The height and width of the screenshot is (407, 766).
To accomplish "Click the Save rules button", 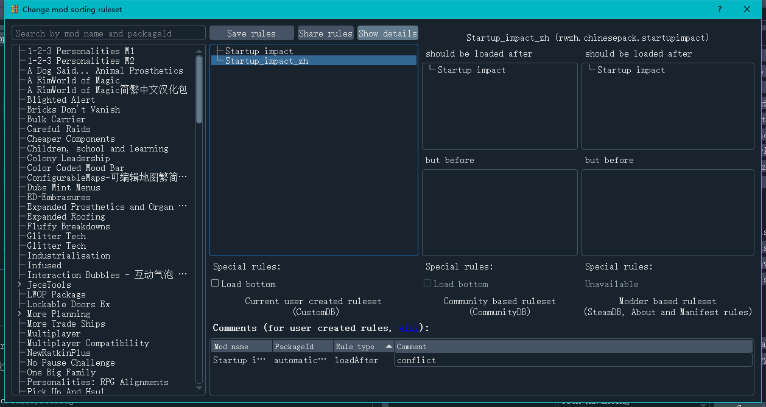I will [251, 33].
